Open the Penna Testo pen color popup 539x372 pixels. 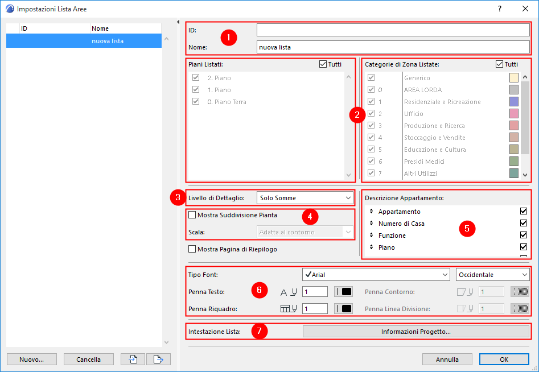pyautogui.click(x=343, y=292)
